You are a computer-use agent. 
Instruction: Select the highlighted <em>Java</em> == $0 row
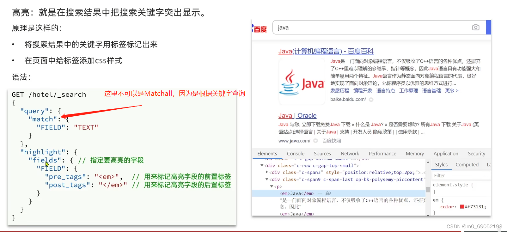tap(339, 193)
